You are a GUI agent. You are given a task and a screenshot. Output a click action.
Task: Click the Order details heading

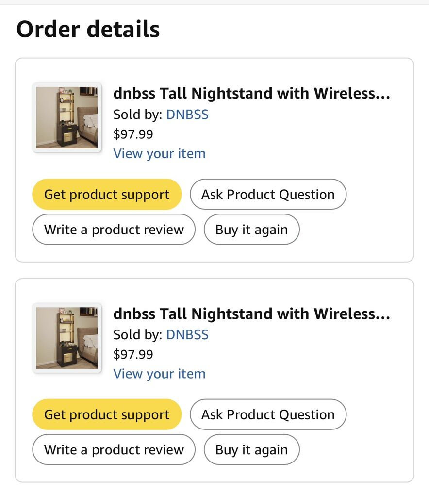tap(88, 29)
